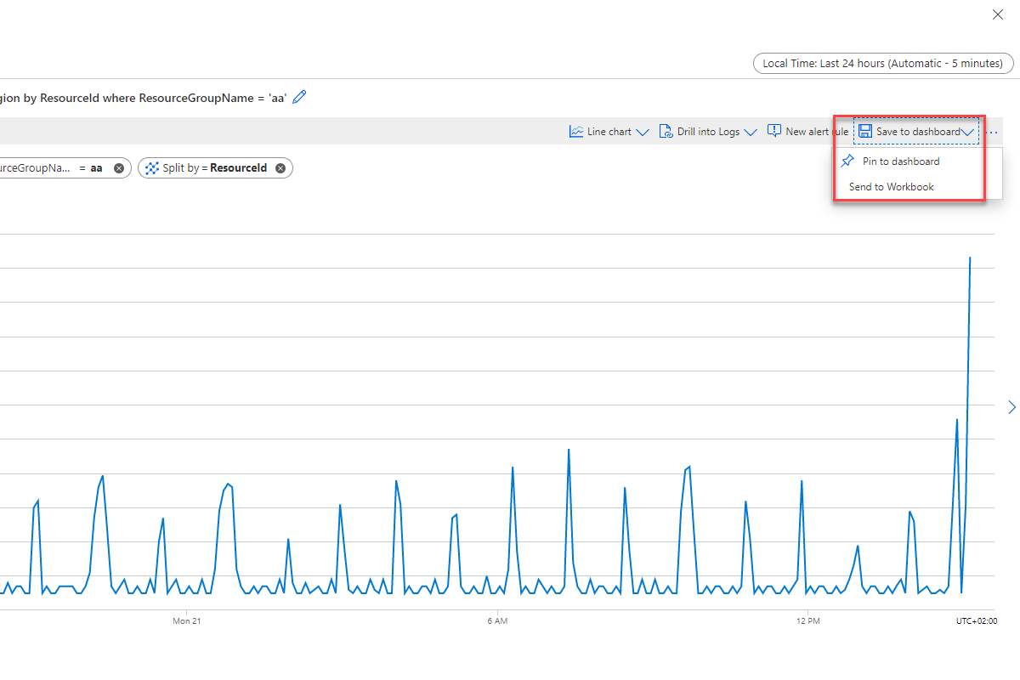Select the Line chart icon
The image size is (1020, 680).
577,131
